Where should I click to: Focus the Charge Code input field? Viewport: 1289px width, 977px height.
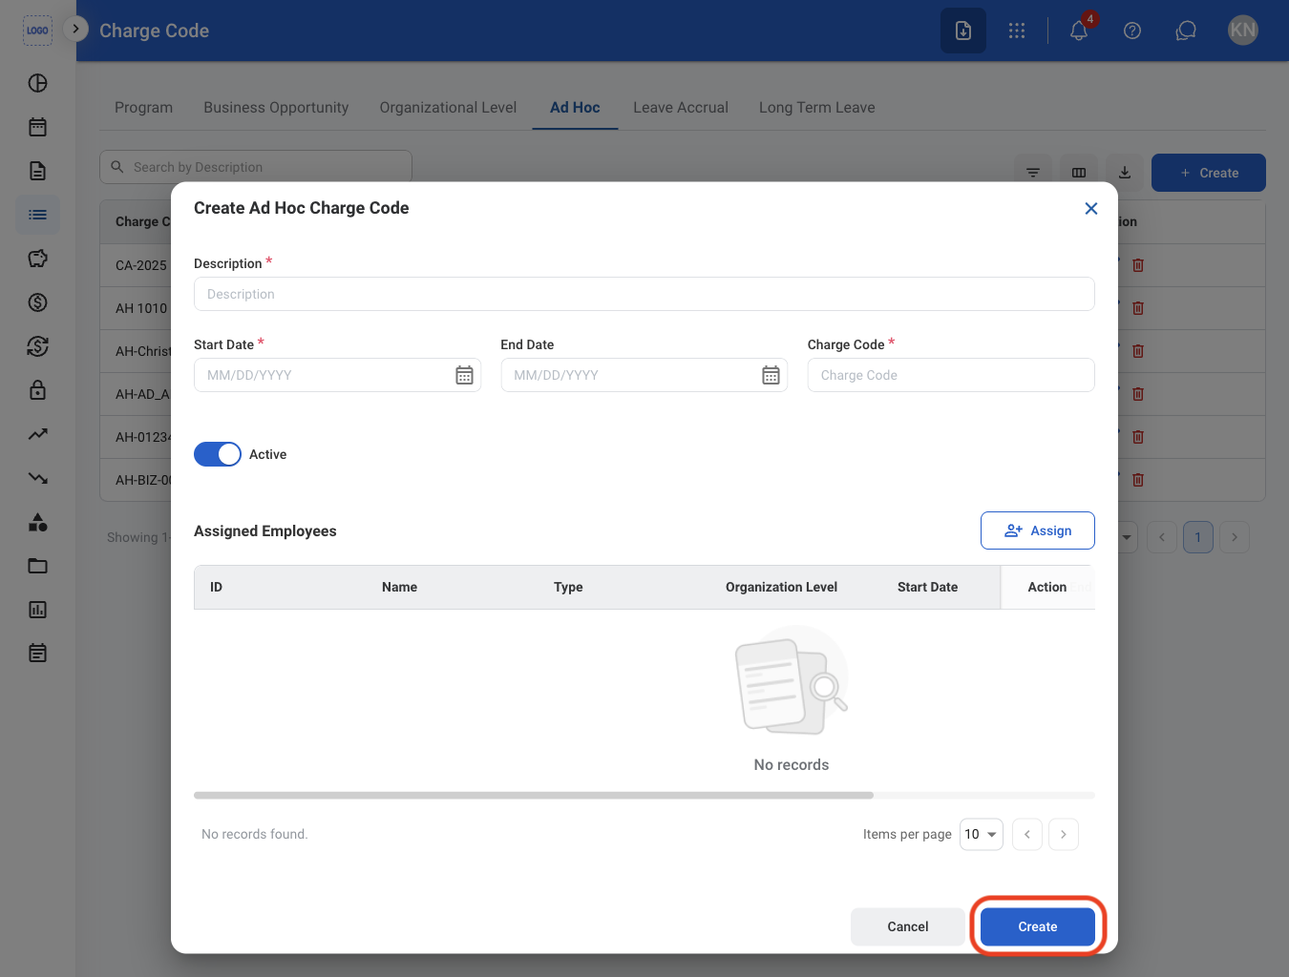pyautogui.click(x=951, y=375)
